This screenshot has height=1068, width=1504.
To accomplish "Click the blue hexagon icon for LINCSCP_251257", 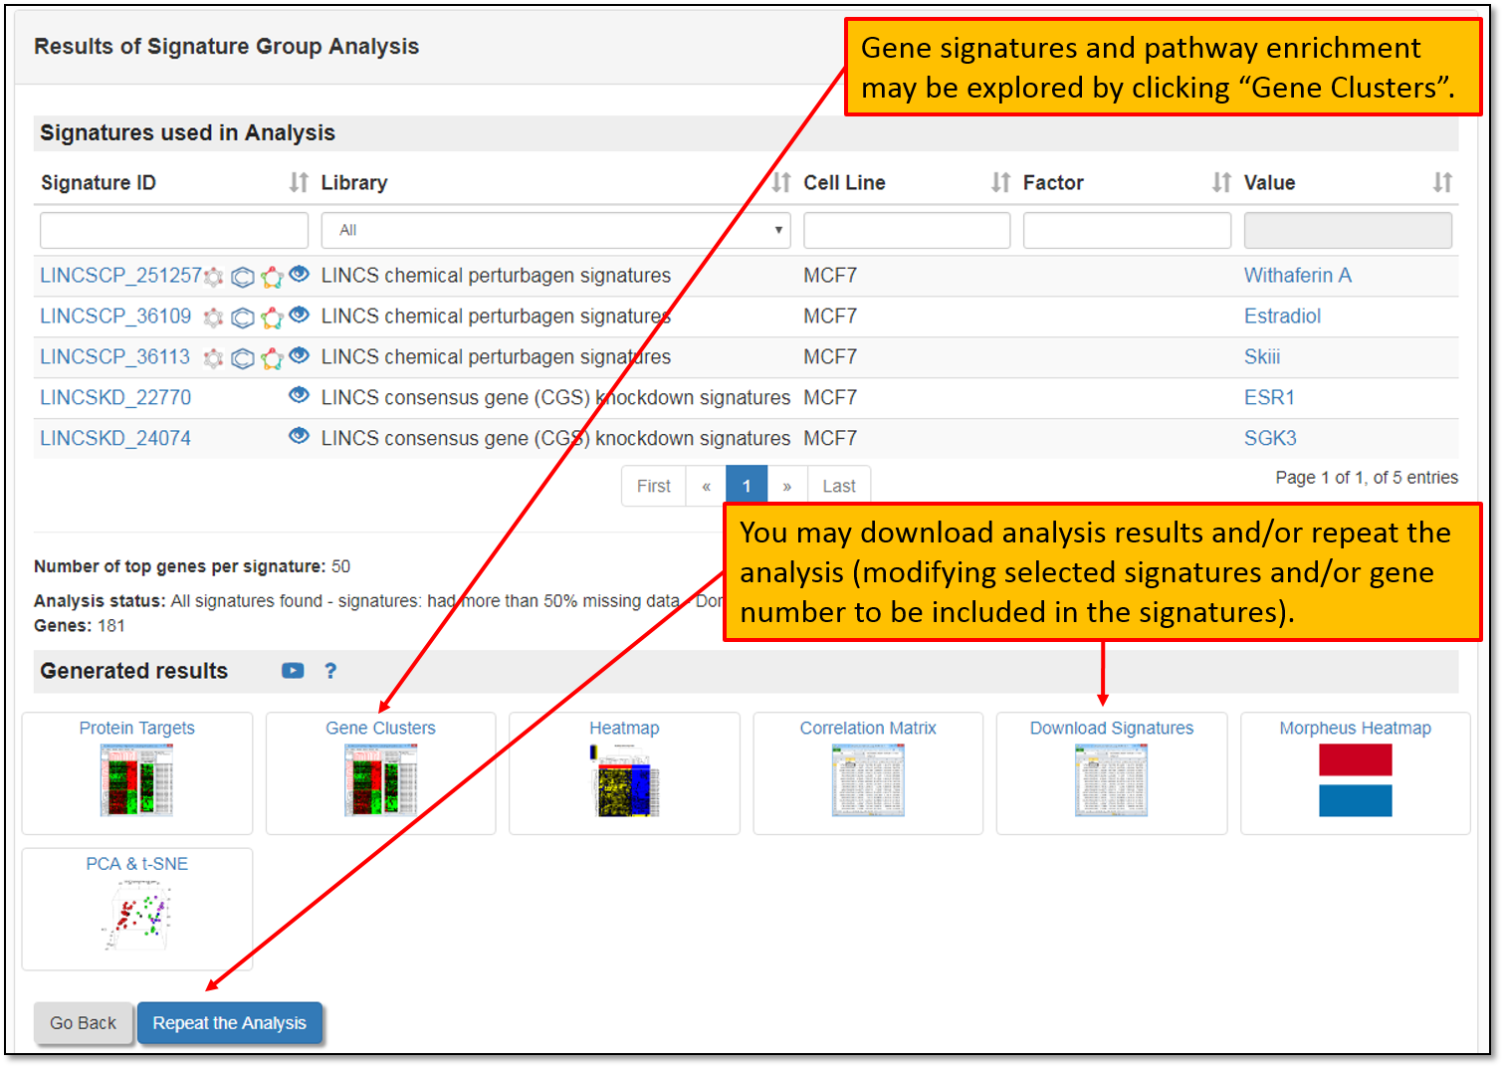I will (x=242, y=278).
